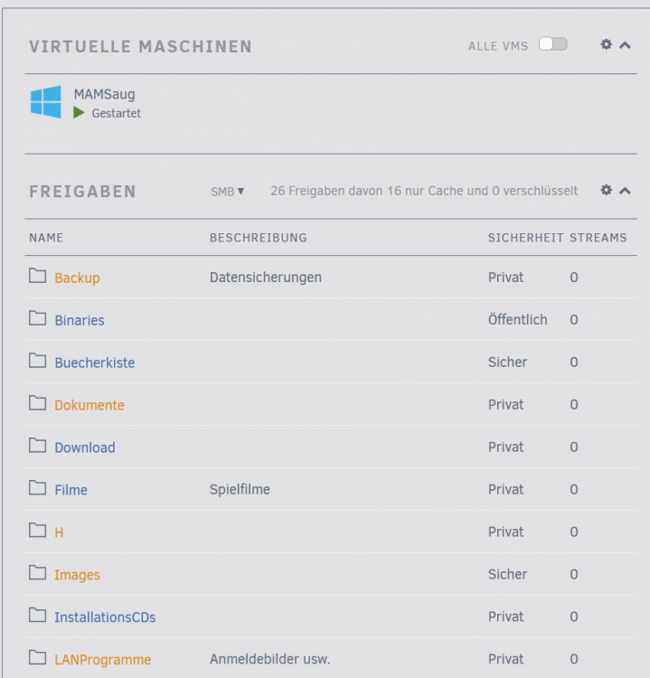
Task: Click the Name column header
Action: click(x=46, y=238)
